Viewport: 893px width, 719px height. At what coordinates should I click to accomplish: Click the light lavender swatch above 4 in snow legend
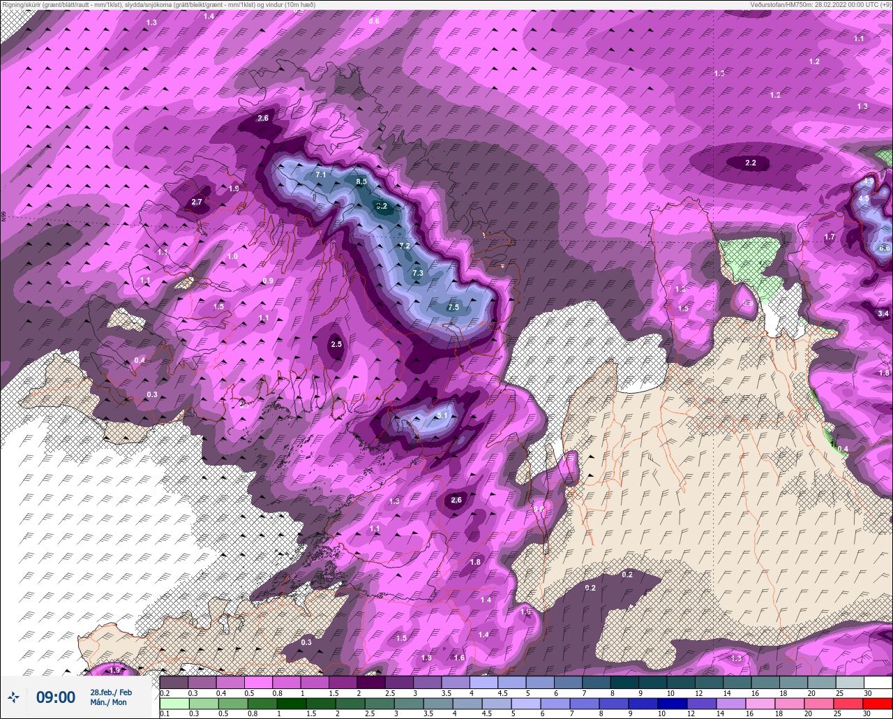click(x=483, y=682)
